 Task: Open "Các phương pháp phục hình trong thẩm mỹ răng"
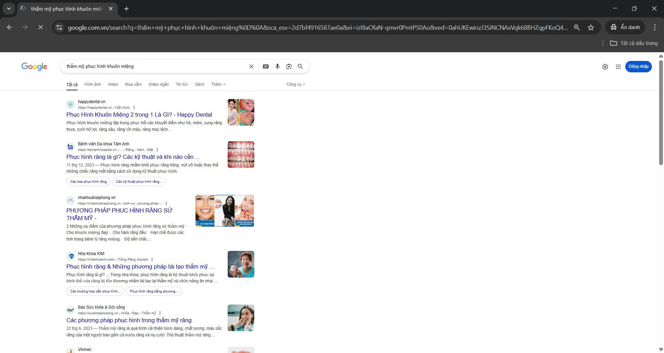129,320
